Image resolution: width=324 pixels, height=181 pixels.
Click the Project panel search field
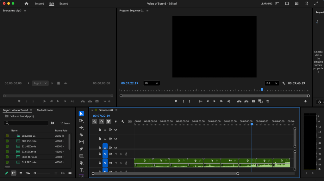27,123
